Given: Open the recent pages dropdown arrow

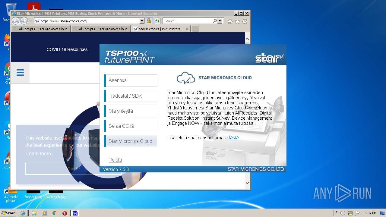Looking at the screenshot, I should tap(30, 21).
